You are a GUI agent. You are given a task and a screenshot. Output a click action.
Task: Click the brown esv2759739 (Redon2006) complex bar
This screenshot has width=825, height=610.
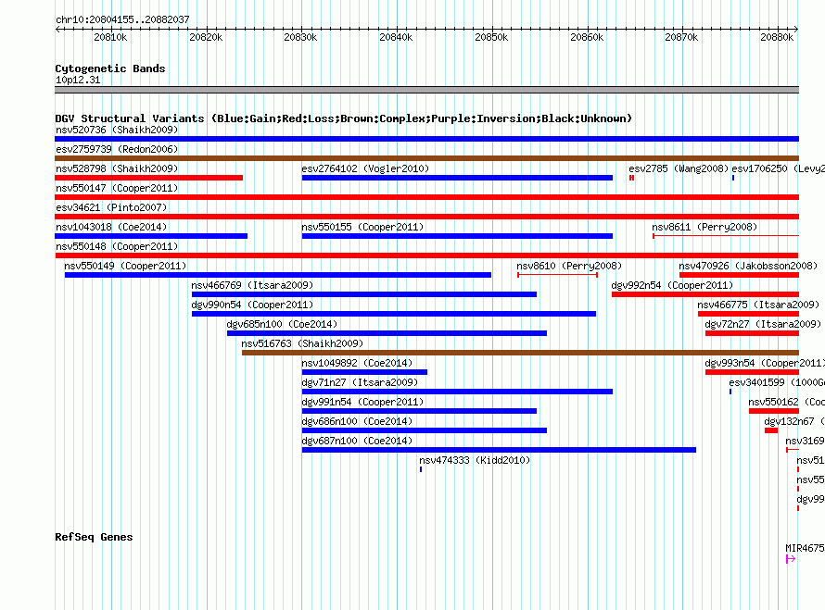[426, 158]
